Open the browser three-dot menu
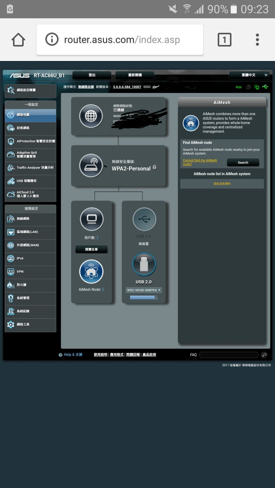Screen dimensions: 275x488 click(x=257, y=40)
